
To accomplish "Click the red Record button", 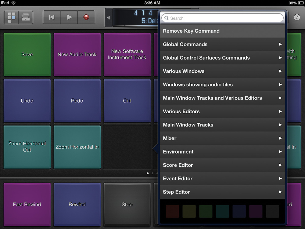I will tap(86, 17).
